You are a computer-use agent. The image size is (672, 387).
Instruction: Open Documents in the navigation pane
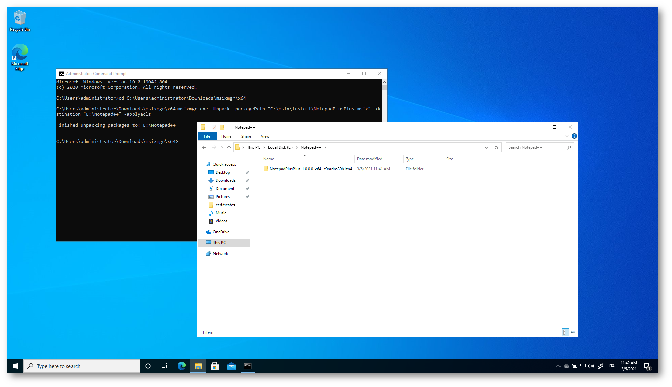point(226,189)
